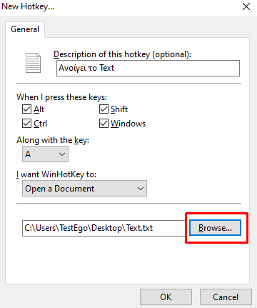
Task: Click the document page icon beside description
Action: point(33,63)
